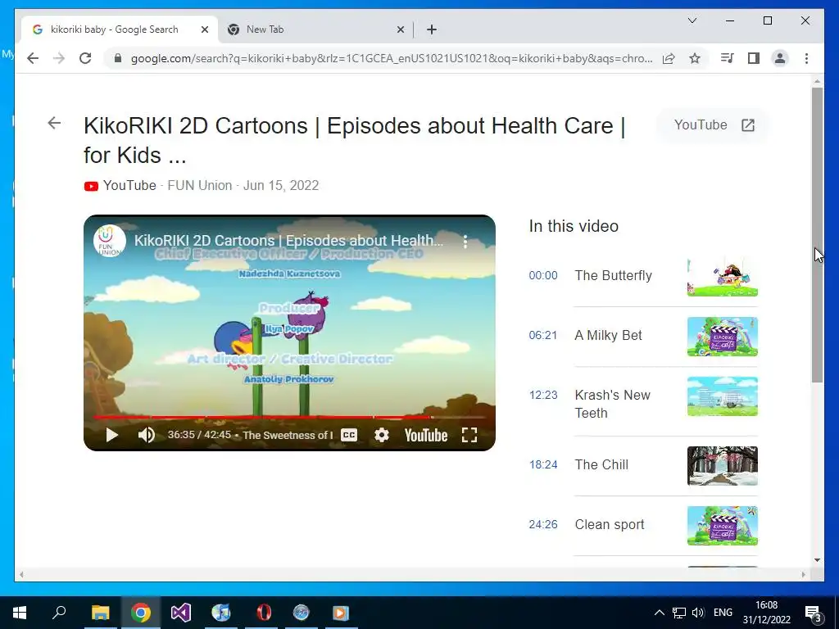The image size is (839, 629).
Task: Open a new browser tab
Action: coord(432,30)
